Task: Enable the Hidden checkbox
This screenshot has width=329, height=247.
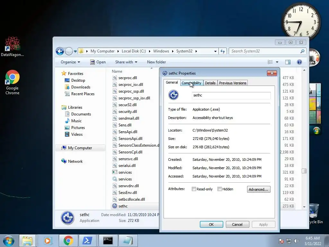Action: pos(219,189)
